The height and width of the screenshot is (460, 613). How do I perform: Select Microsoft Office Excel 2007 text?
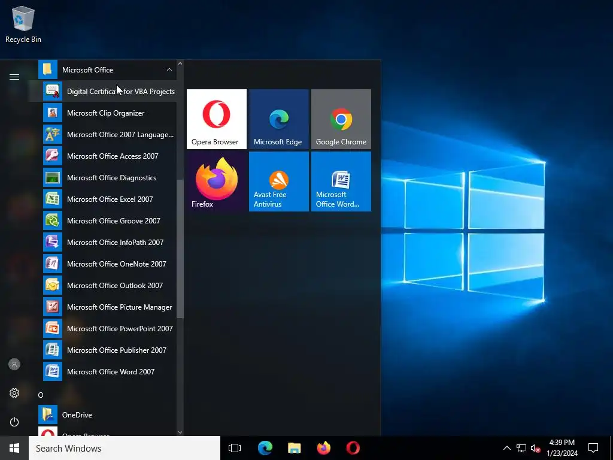110,199
